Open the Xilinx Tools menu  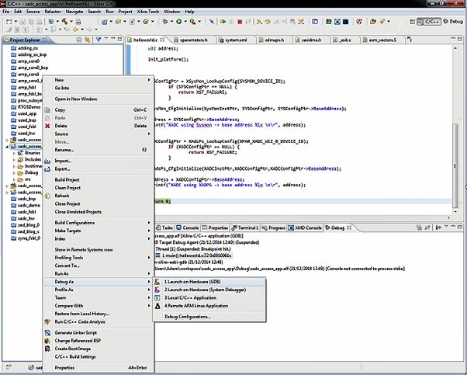coord(147,12)
